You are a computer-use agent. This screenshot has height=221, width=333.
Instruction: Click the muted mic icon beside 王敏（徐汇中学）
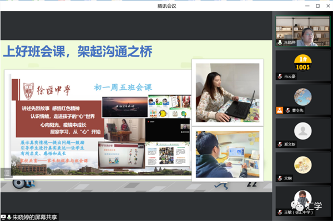280,212
